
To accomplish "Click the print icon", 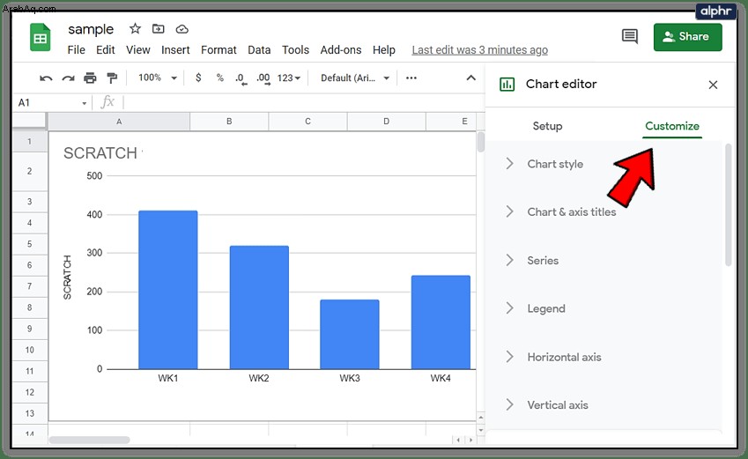I will [x=90, y=78].
